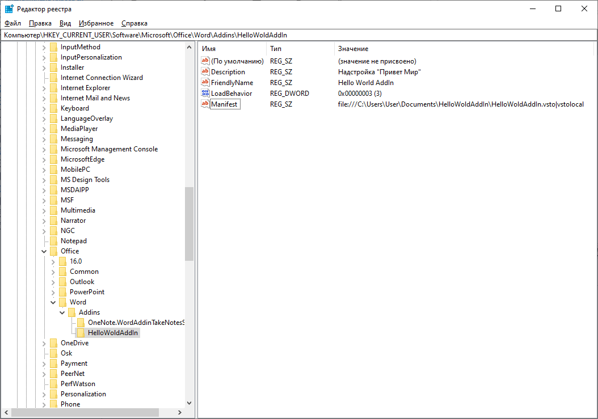Click the Description string value icon
Viewport: 598px width, 419px height.
(205, 71)
